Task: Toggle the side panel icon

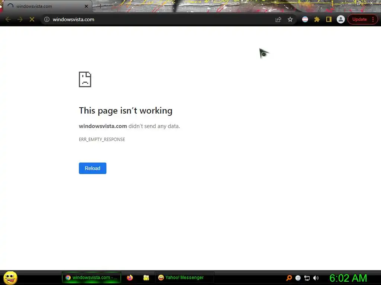Action: 329,19
